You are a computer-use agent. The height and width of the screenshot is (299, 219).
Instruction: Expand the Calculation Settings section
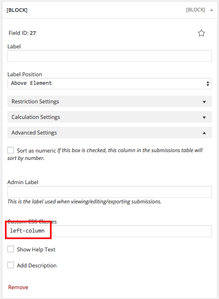[x=110, y=117]
